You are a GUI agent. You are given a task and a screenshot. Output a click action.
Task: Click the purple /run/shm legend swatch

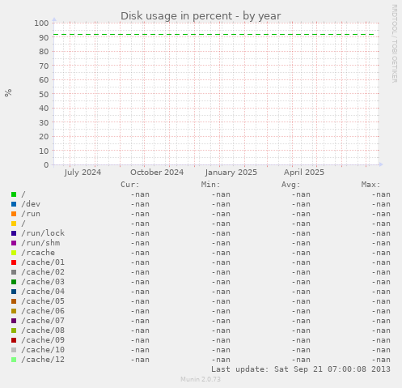pos(14,243)
